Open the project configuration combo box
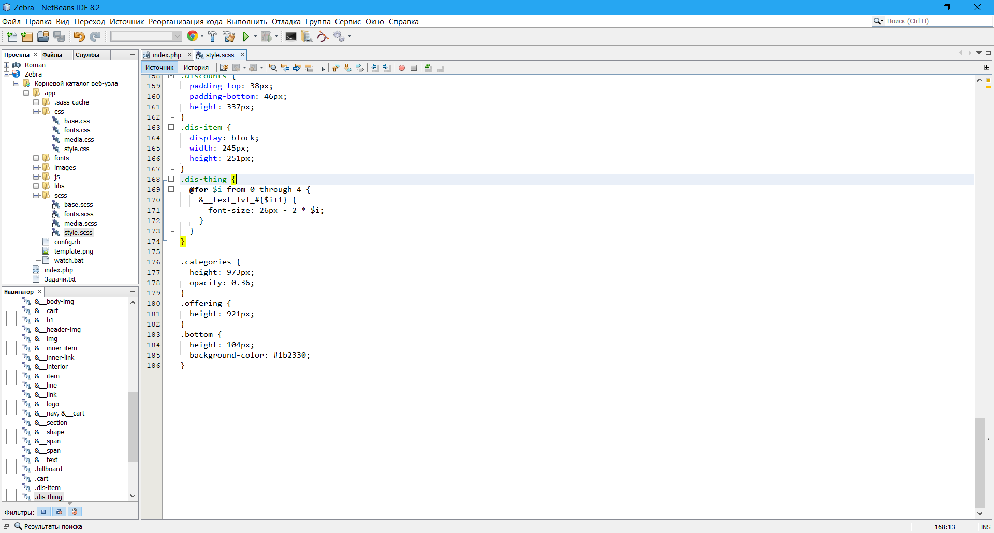Screen dimensions: 994x533 click(146, 36)
